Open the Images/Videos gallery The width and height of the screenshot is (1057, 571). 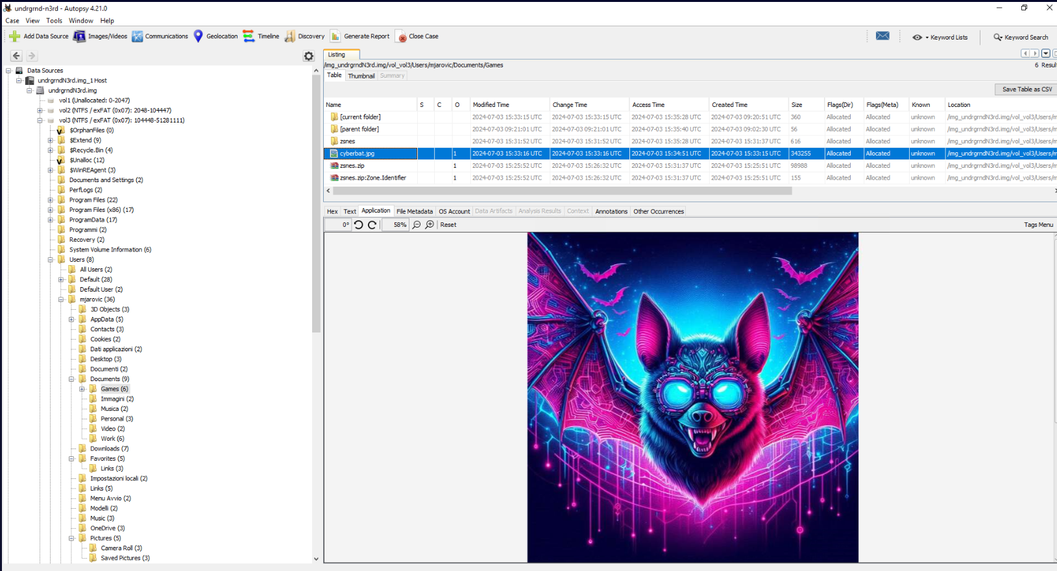101,36
